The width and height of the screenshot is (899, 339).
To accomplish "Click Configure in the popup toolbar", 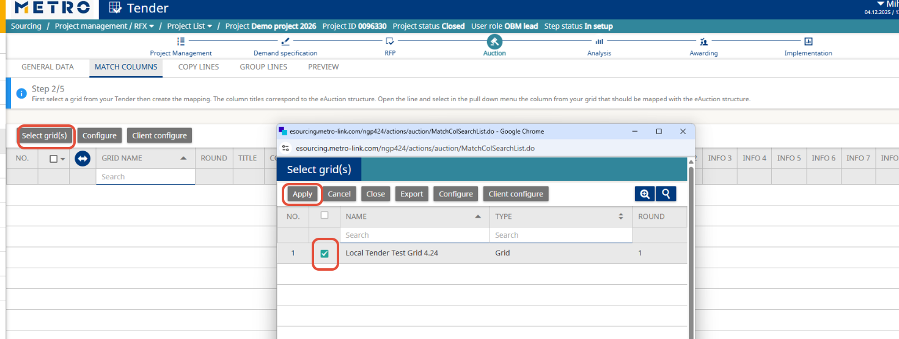I will point(456,194).
